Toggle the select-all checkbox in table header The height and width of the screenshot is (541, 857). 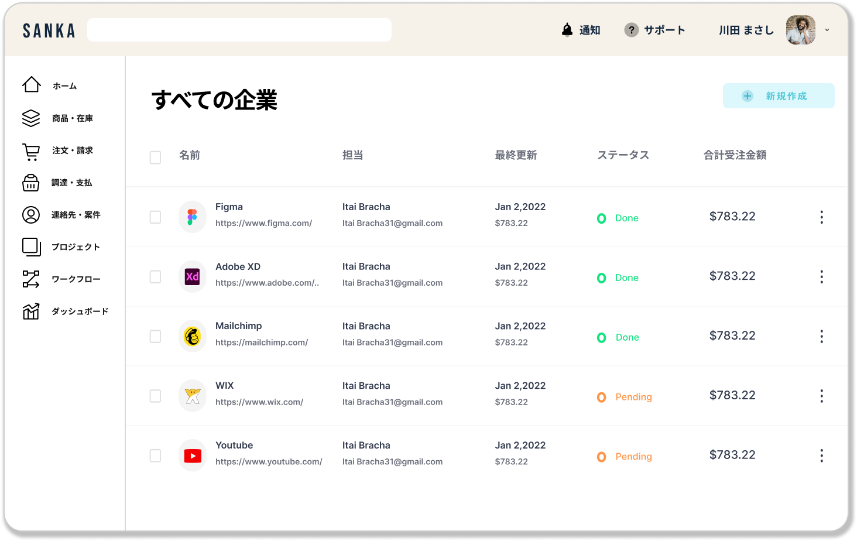(x=155, y=157)
